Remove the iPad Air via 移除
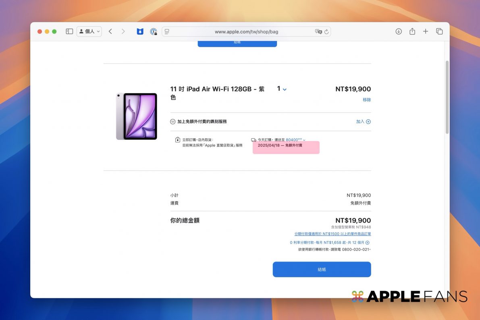Viewport: 480px width, 320px height. (x=366, y=100)
